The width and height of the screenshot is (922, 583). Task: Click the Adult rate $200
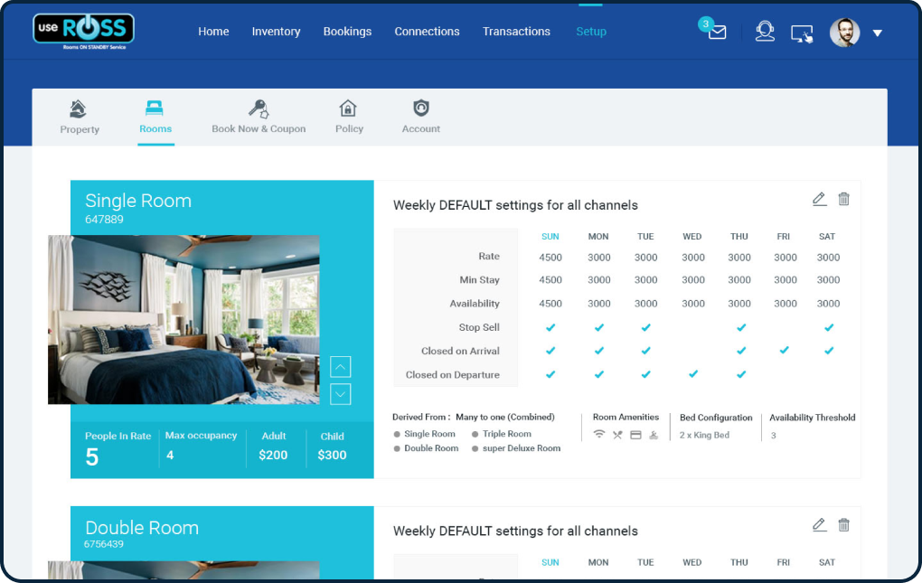pyautogui.click(x=273, y=455)
